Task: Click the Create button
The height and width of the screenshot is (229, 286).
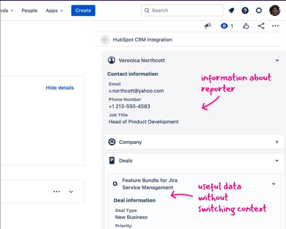Action: click(x=83, y=10)
